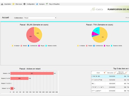Toggle Relance clients swatch in BILAN legend
Screen dimensions: 129x96
click(46, 46)
